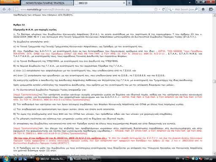Click paragraph 3 starting 'Ο Πρόεδρος και τα μέλη'
Image resolution: width=216 pixels, height=162 pixels.
coord(108,149)
